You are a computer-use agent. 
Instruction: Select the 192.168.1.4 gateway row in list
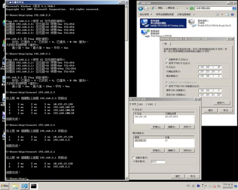(x=164, y=140)
